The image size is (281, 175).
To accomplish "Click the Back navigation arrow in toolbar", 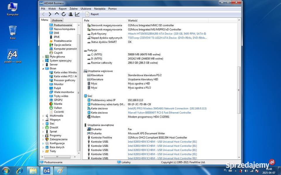I will click(x=43, y=14).
